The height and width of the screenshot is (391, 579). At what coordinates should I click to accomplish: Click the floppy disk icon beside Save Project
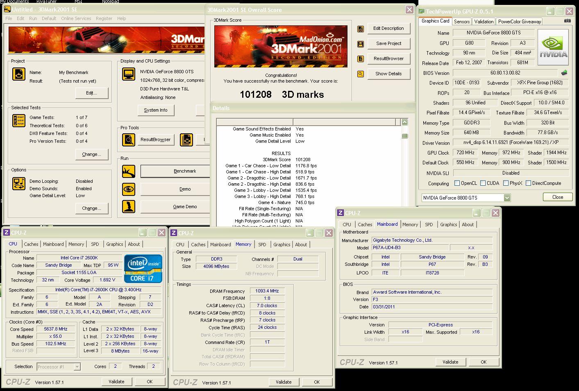pyautogui.click(x=361, y=44)
